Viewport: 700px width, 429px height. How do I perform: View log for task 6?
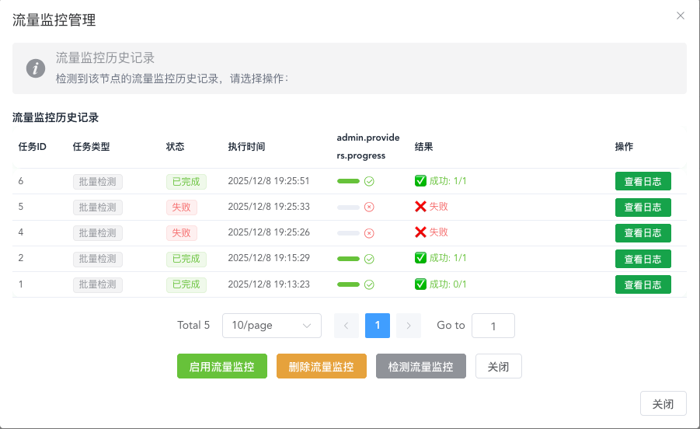[643, 181]
